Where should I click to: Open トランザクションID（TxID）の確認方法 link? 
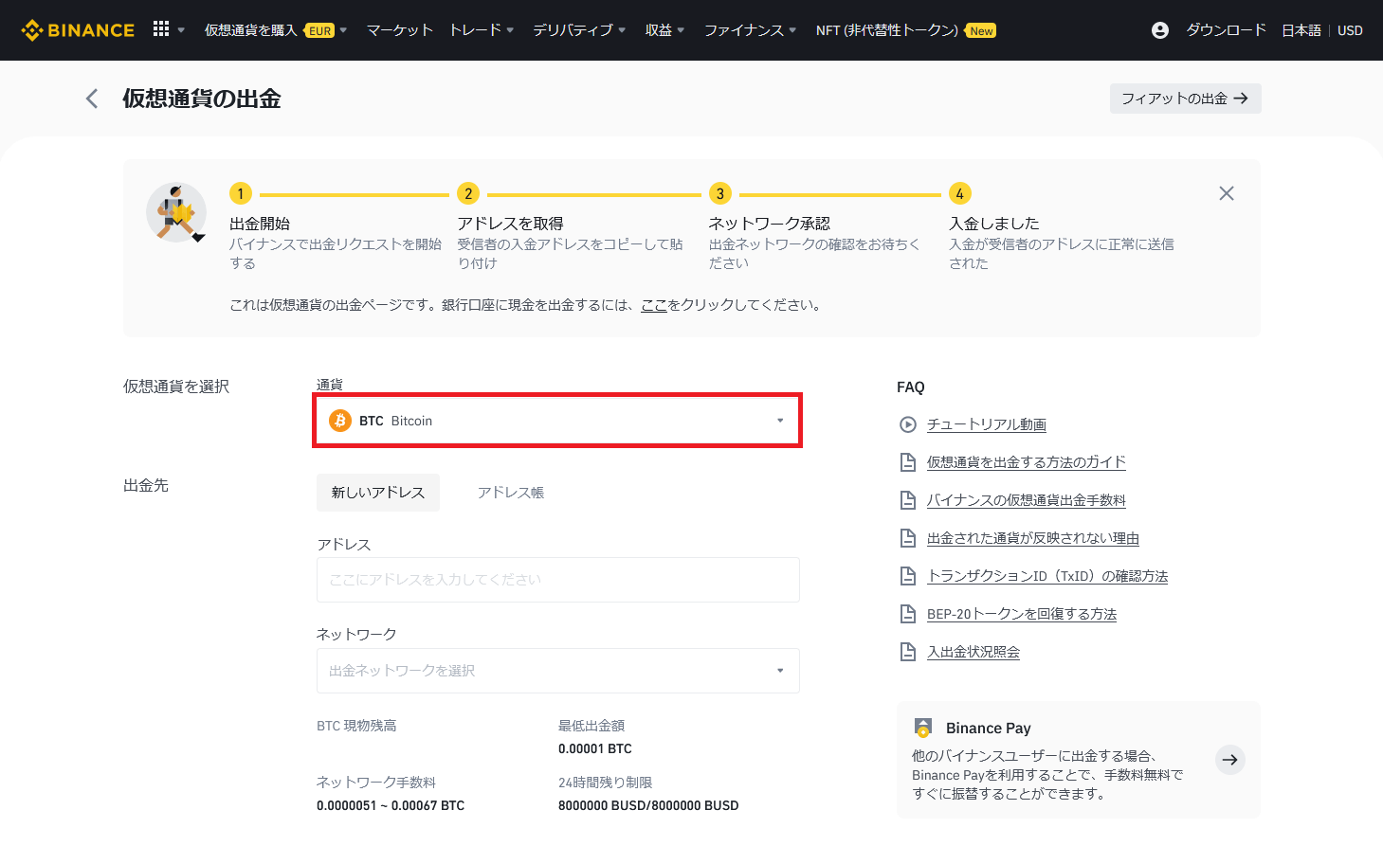tap(1047, 576)
